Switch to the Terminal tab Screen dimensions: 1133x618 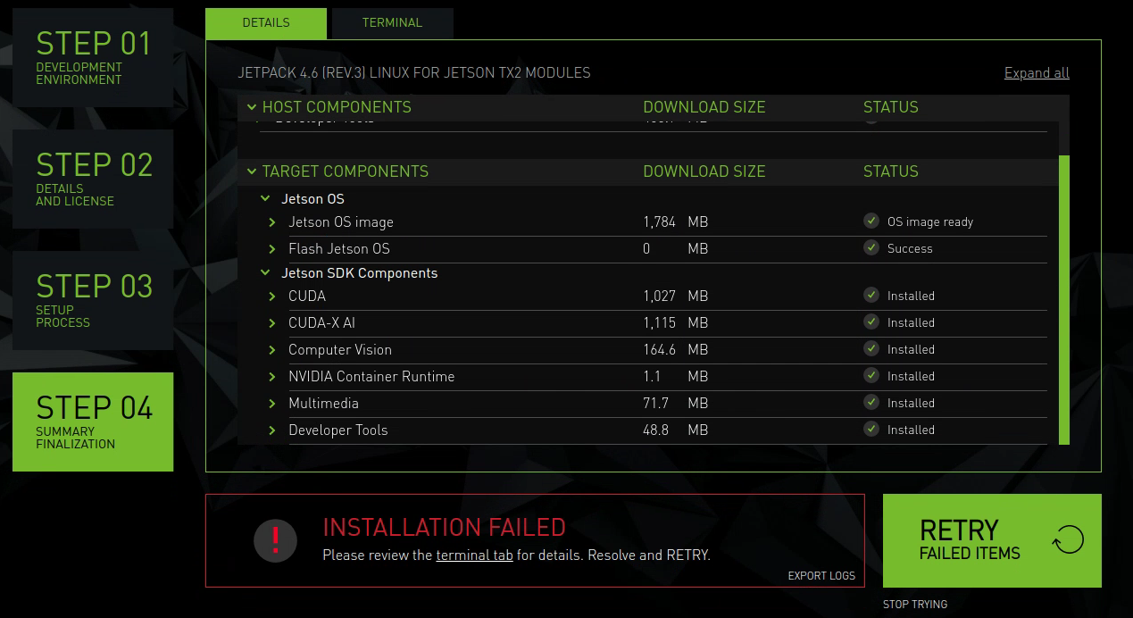pyautogui.click(x=392, y=23)
